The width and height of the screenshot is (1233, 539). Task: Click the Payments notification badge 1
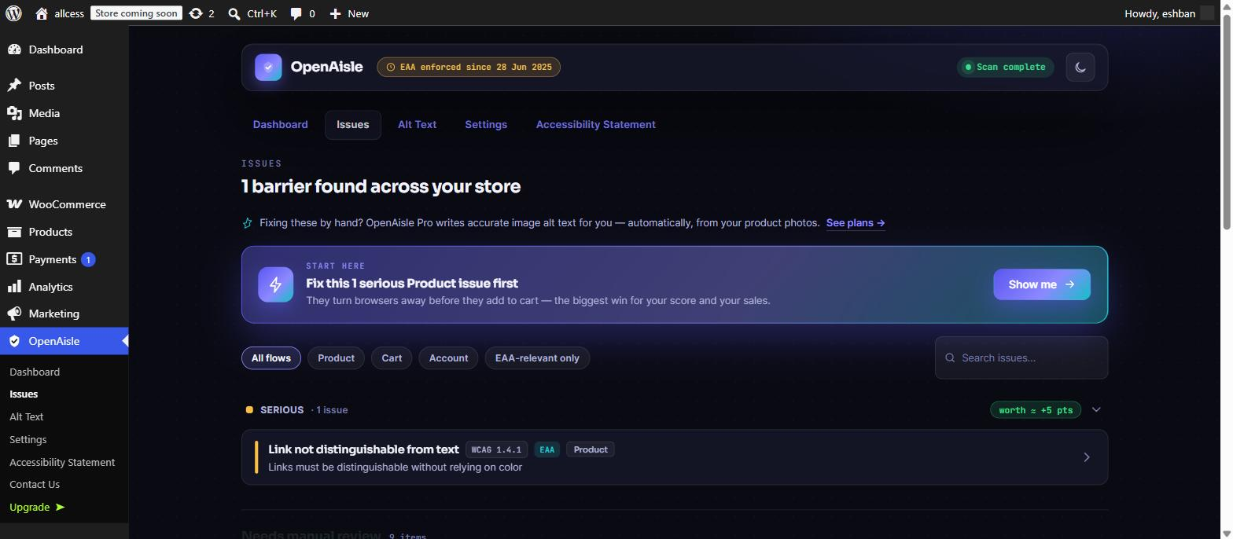pos(88,259)
